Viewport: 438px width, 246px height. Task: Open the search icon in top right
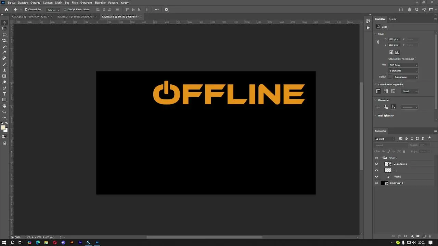pos(417,10)
